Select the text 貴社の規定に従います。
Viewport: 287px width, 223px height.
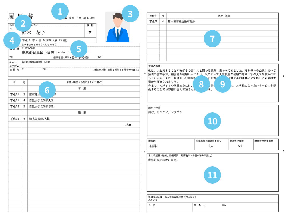[x=163, y=160]
